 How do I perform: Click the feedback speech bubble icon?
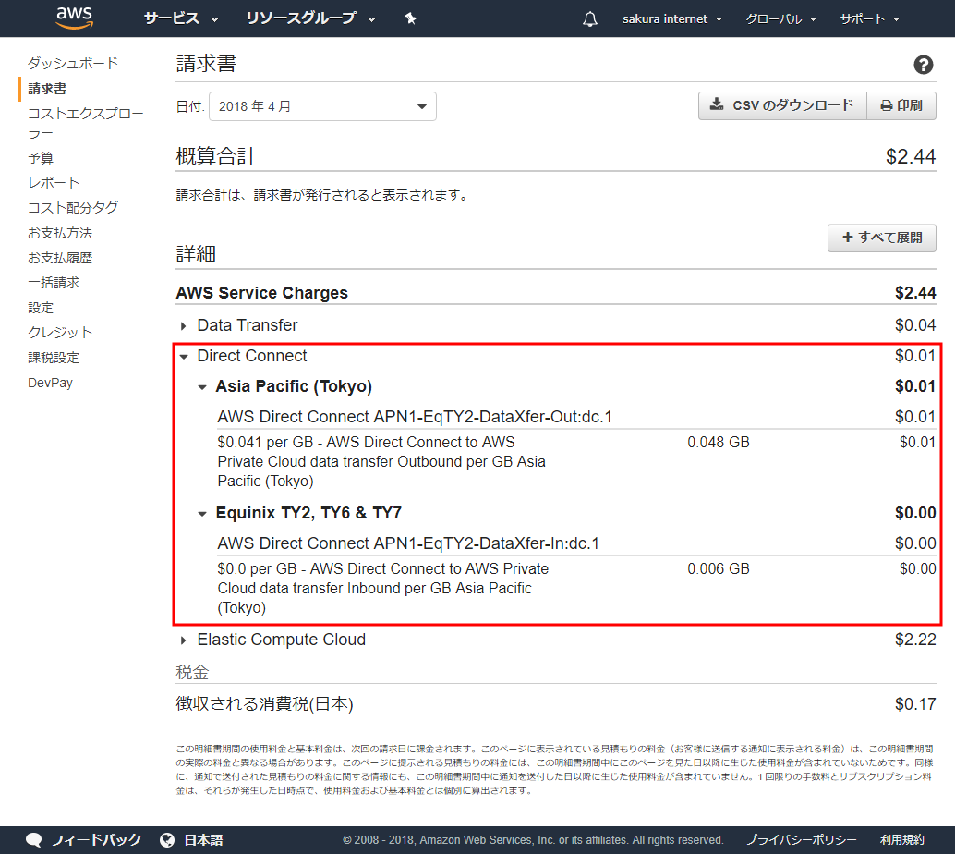34,840
